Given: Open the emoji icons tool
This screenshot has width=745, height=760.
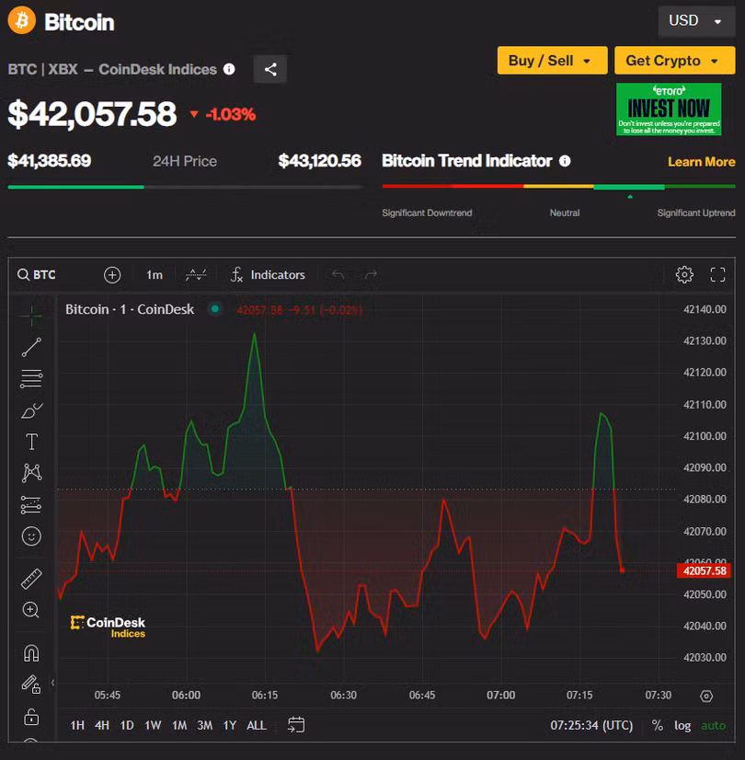Looking at the screenshot, I should coord(31,535).
